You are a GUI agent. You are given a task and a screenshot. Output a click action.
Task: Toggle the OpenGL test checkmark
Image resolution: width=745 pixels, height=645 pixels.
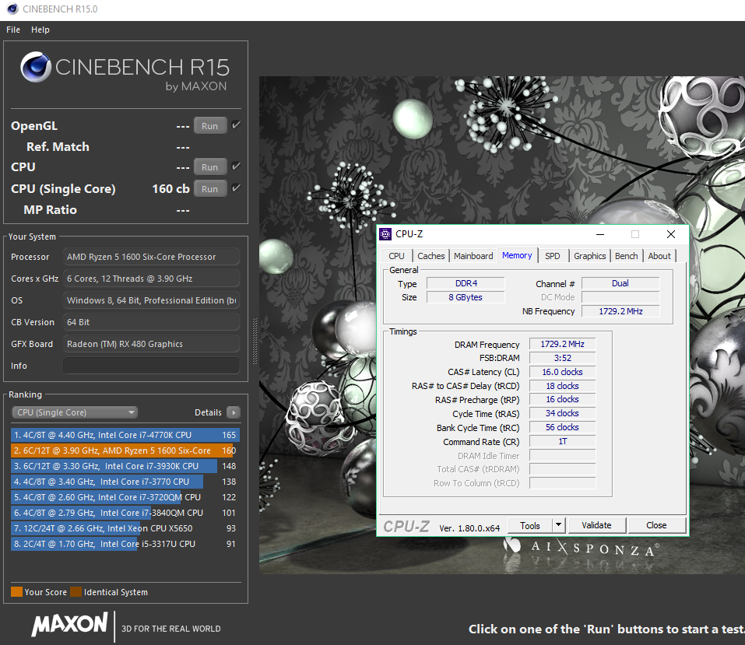[236, 125]
